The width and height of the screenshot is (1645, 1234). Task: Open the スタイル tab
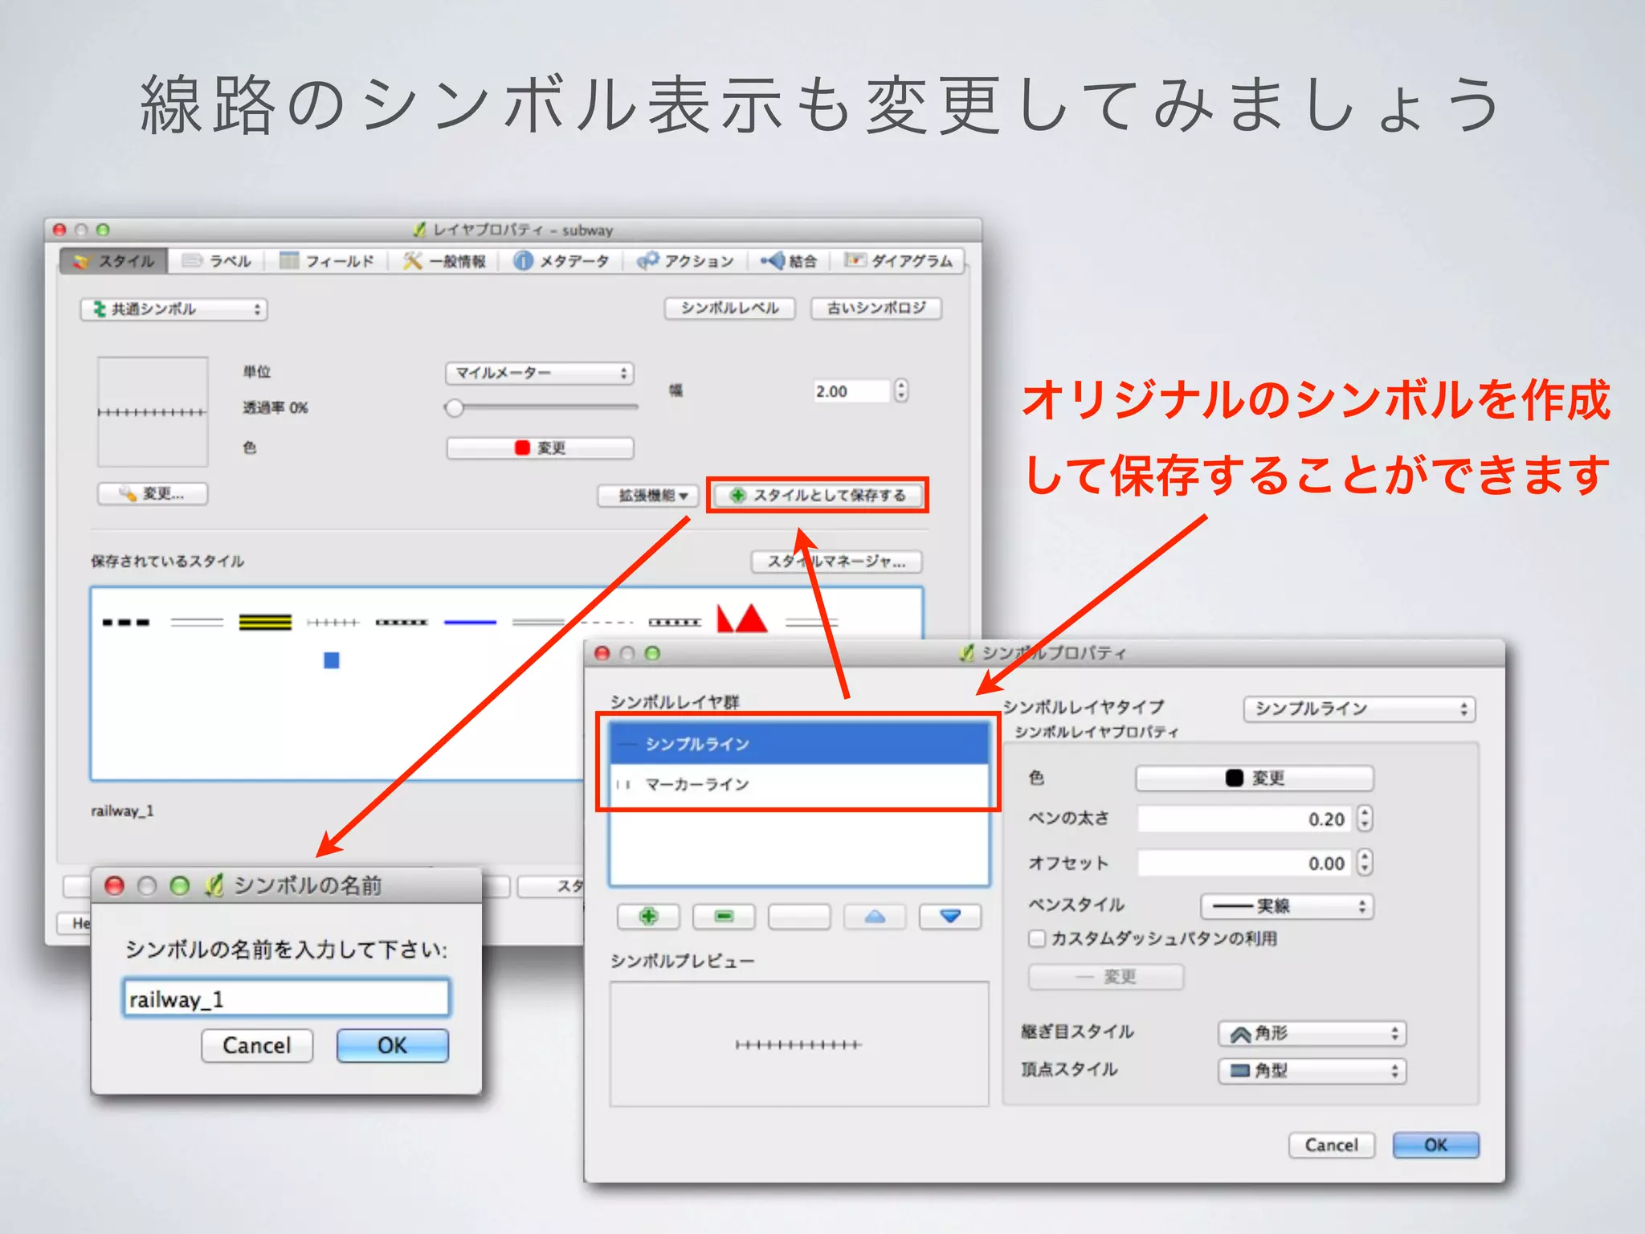[x=113, y=261]
